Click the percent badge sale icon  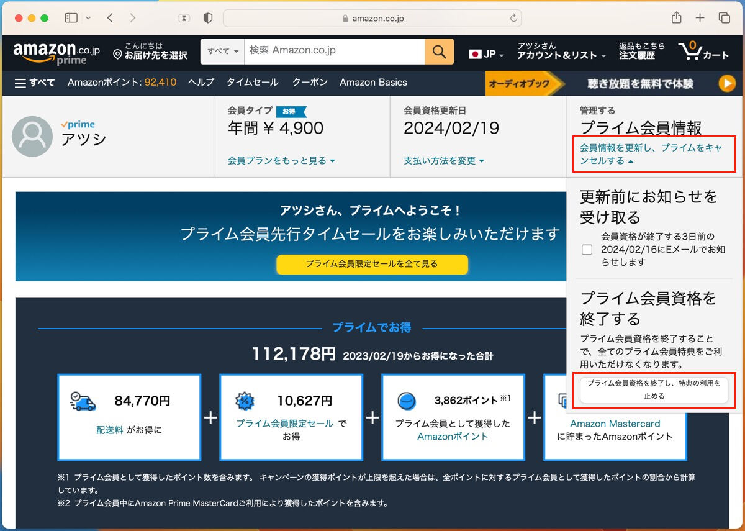click(245, 401)
